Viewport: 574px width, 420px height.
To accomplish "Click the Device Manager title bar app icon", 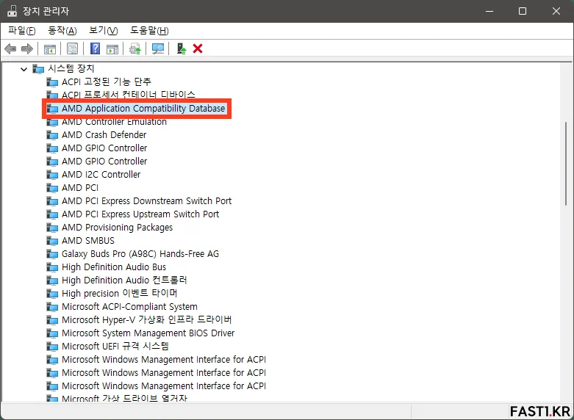I will tap(12, 11).
